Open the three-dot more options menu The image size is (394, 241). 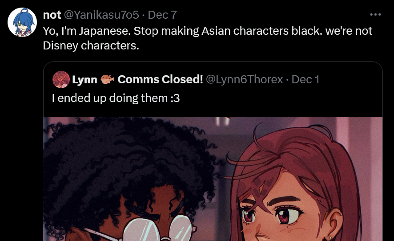tap(375, 15)
